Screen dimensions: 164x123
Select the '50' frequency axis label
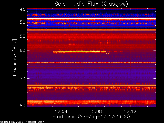point(23,22)
